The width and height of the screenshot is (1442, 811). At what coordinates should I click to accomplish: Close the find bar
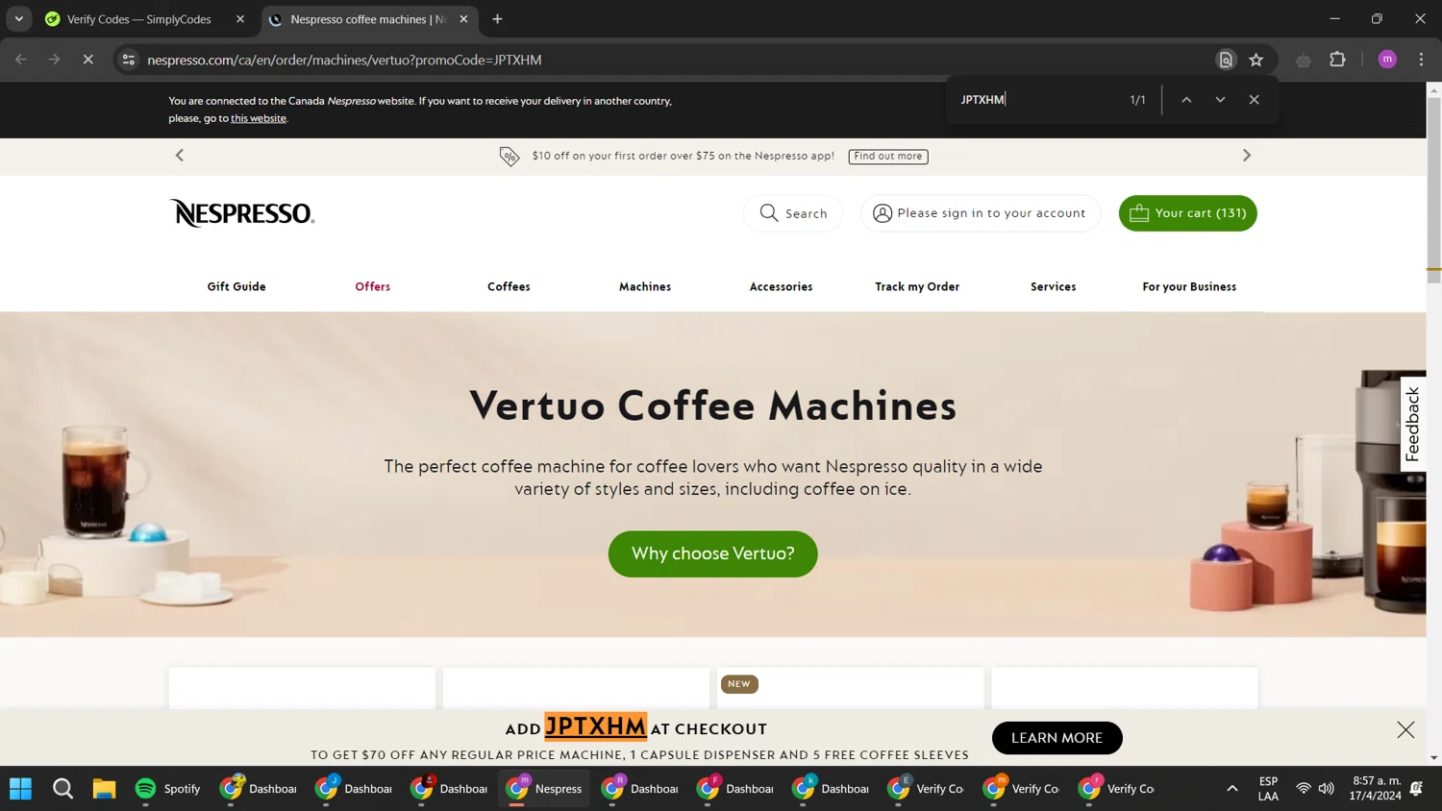click(x=1254, y=100)
